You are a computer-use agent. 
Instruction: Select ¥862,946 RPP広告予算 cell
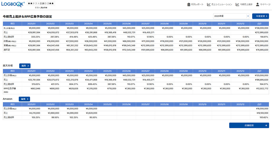coord(34,88)
